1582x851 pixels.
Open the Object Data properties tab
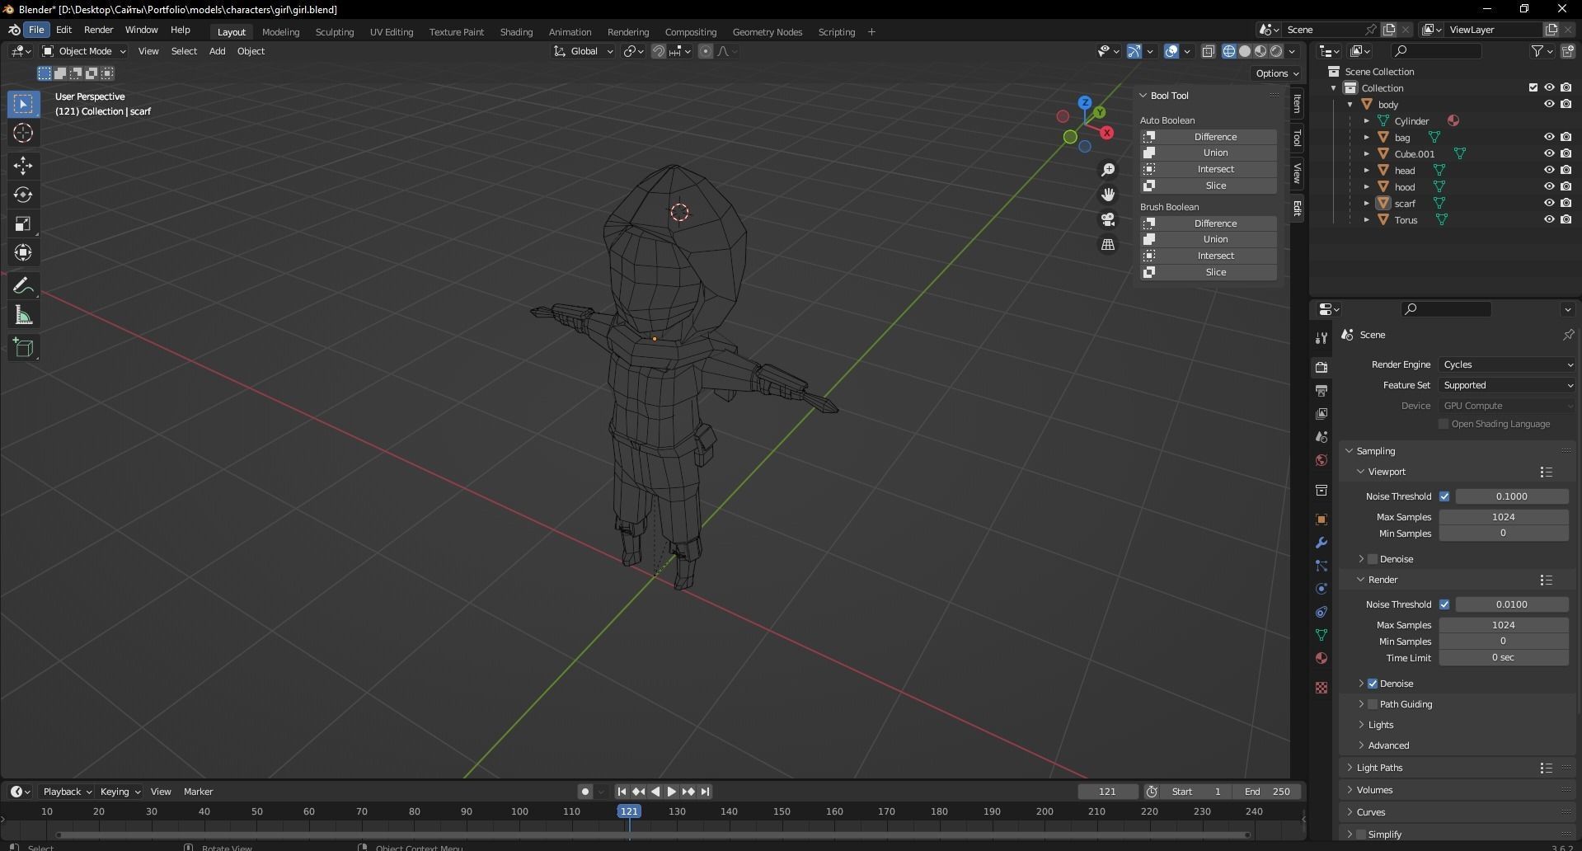1321,635
